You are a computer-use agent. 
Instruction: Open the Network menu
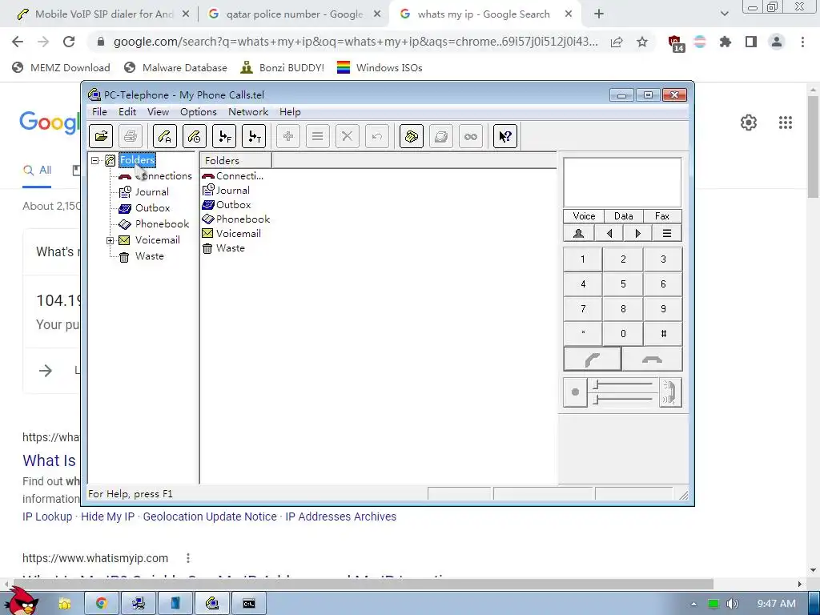[x=248, y=112]
